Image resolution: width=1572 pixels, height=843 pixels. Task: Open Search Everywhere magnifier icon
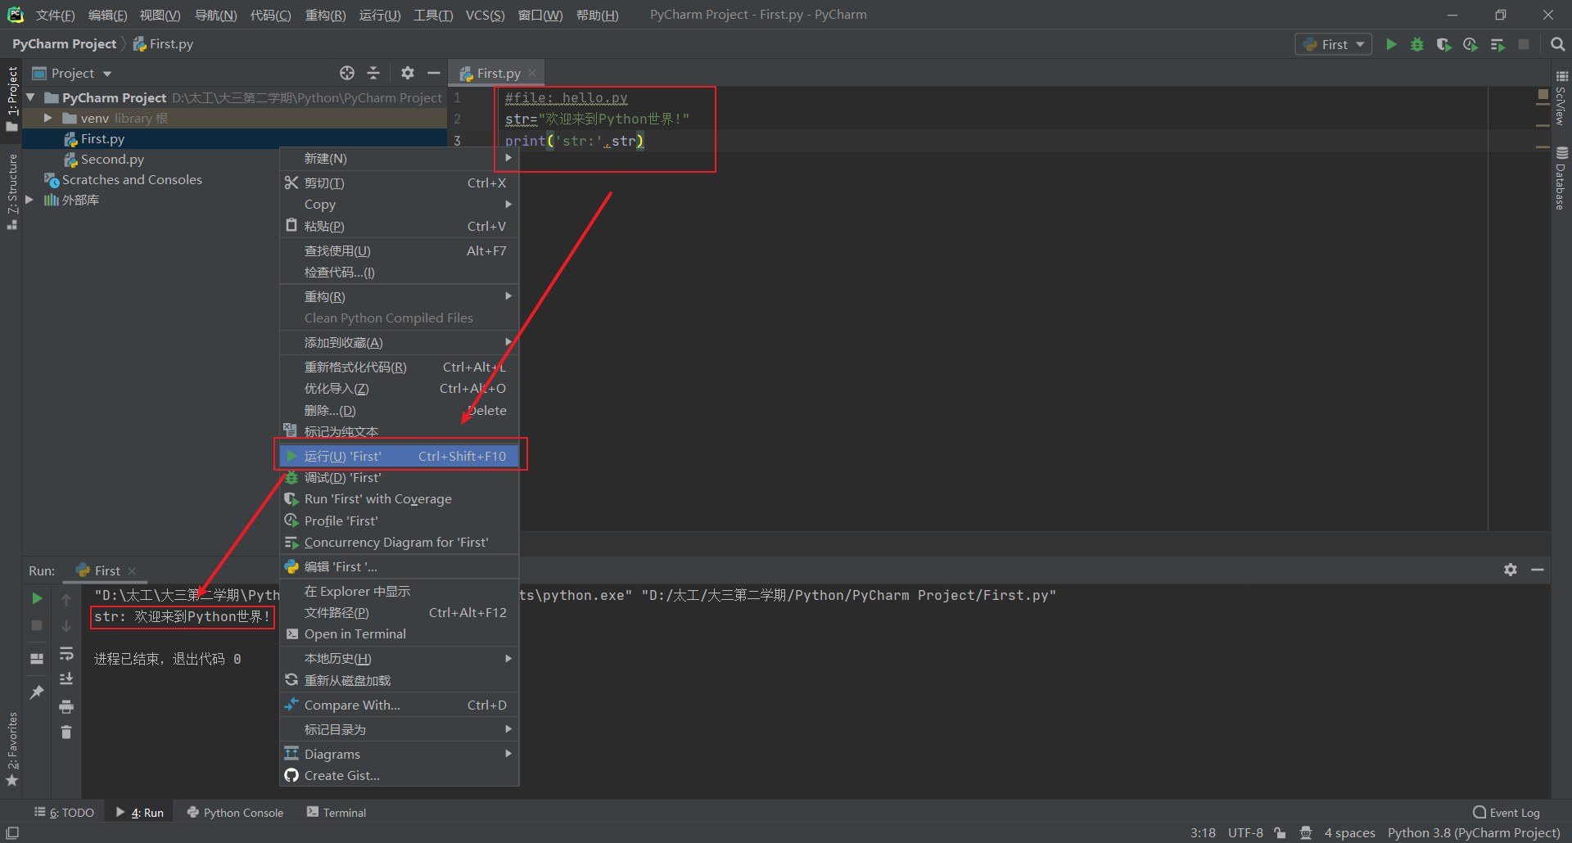1557,44
